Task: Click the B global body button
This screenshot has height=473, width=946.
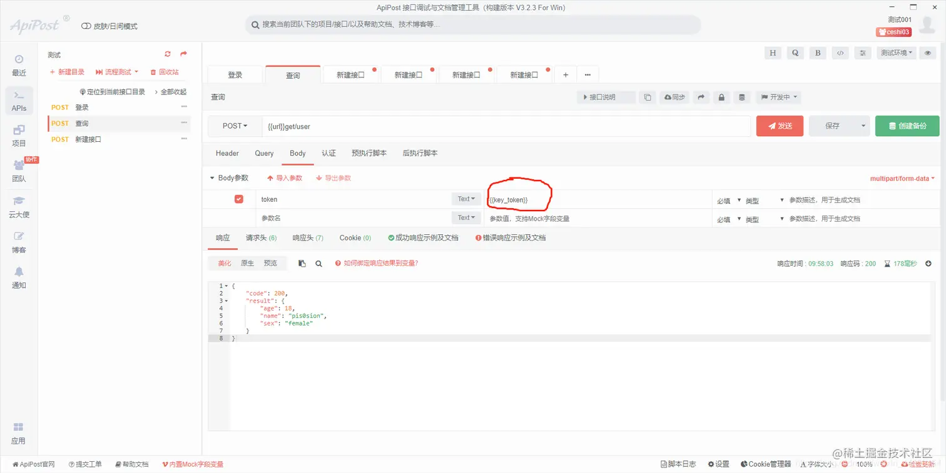Action: click(x=818, y=53)
